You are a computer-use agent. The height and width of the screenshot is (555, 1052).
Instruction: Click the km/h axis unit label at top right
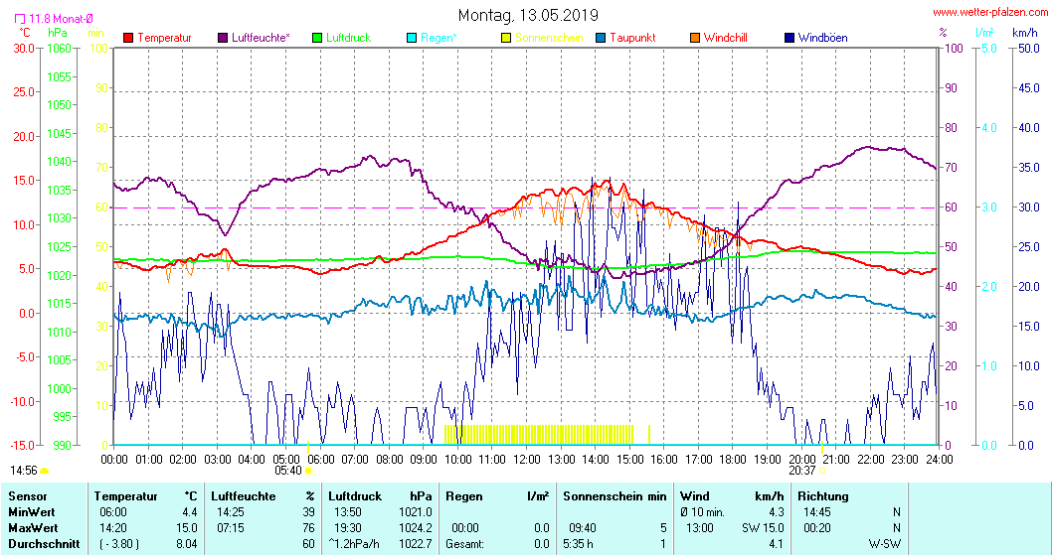pyautogui.click(x=1024, y=32)
